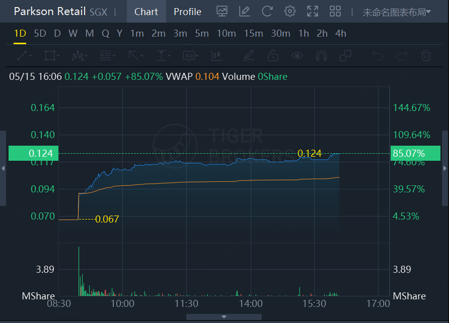This screenshot has width=449, height=323.
Task: Click the Parkson Retail stock name
Action: (x=50, y=12)
